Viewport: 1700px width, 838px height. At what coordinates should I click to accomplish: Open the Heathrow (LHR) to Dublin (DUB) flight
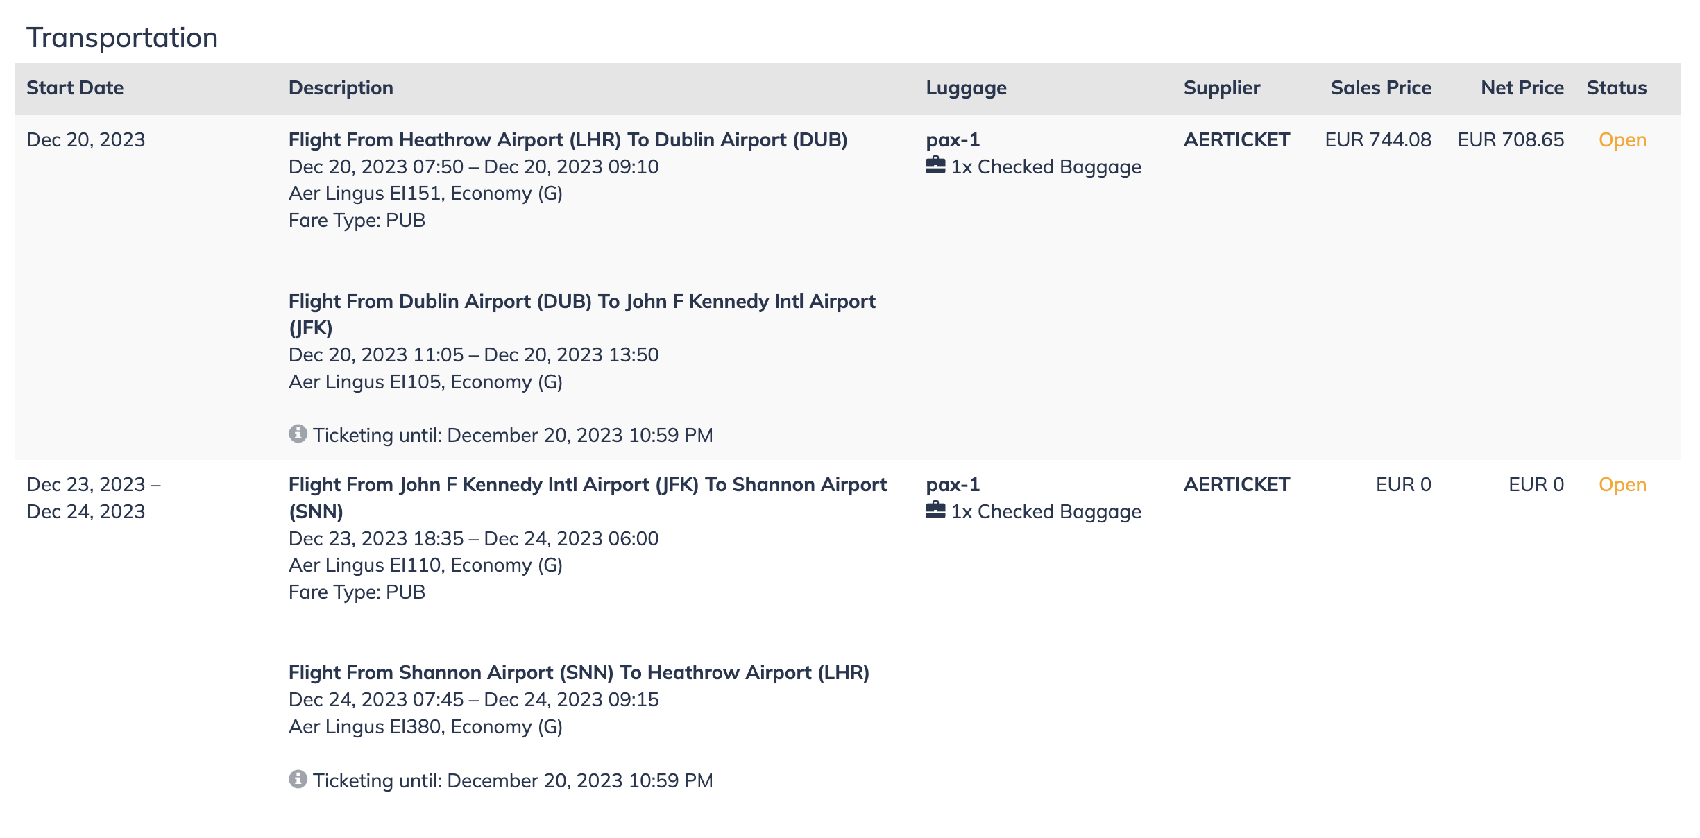[568, 140]
